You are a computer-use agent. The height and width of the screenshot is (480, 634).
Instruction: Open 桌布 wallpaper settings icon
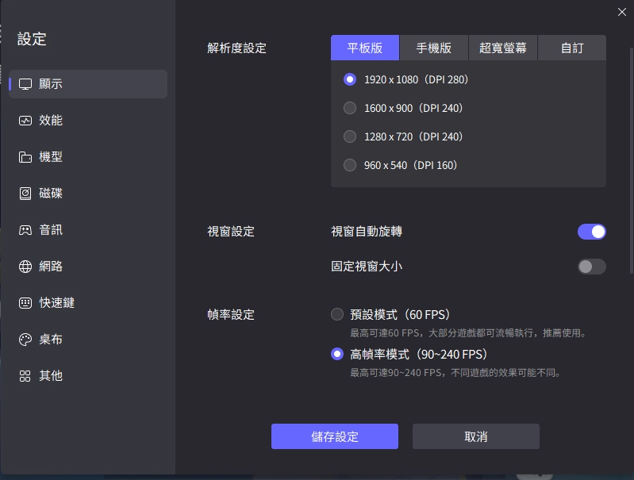pos(25,340)
